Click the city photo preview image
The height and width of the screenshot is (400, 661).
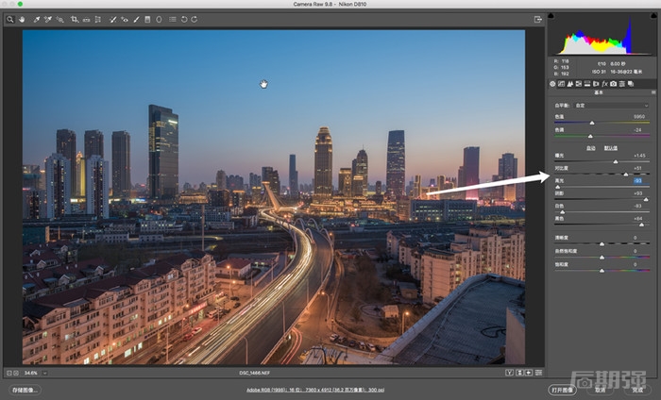coord(274,197)
